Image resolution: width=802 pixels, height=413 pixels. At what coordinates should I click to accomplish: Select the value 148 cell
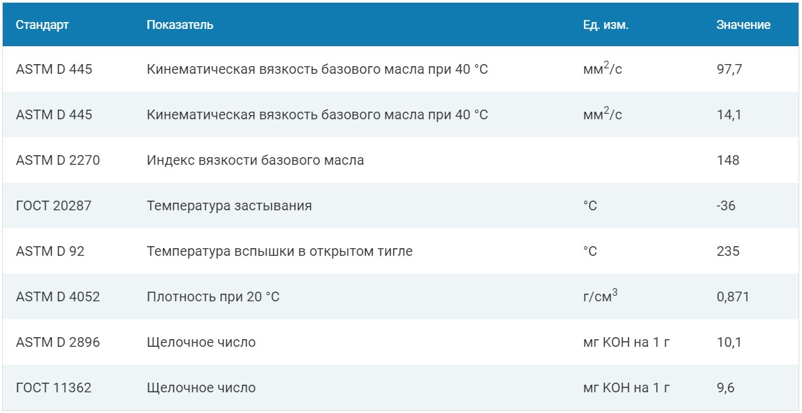[x=728, y=161]
